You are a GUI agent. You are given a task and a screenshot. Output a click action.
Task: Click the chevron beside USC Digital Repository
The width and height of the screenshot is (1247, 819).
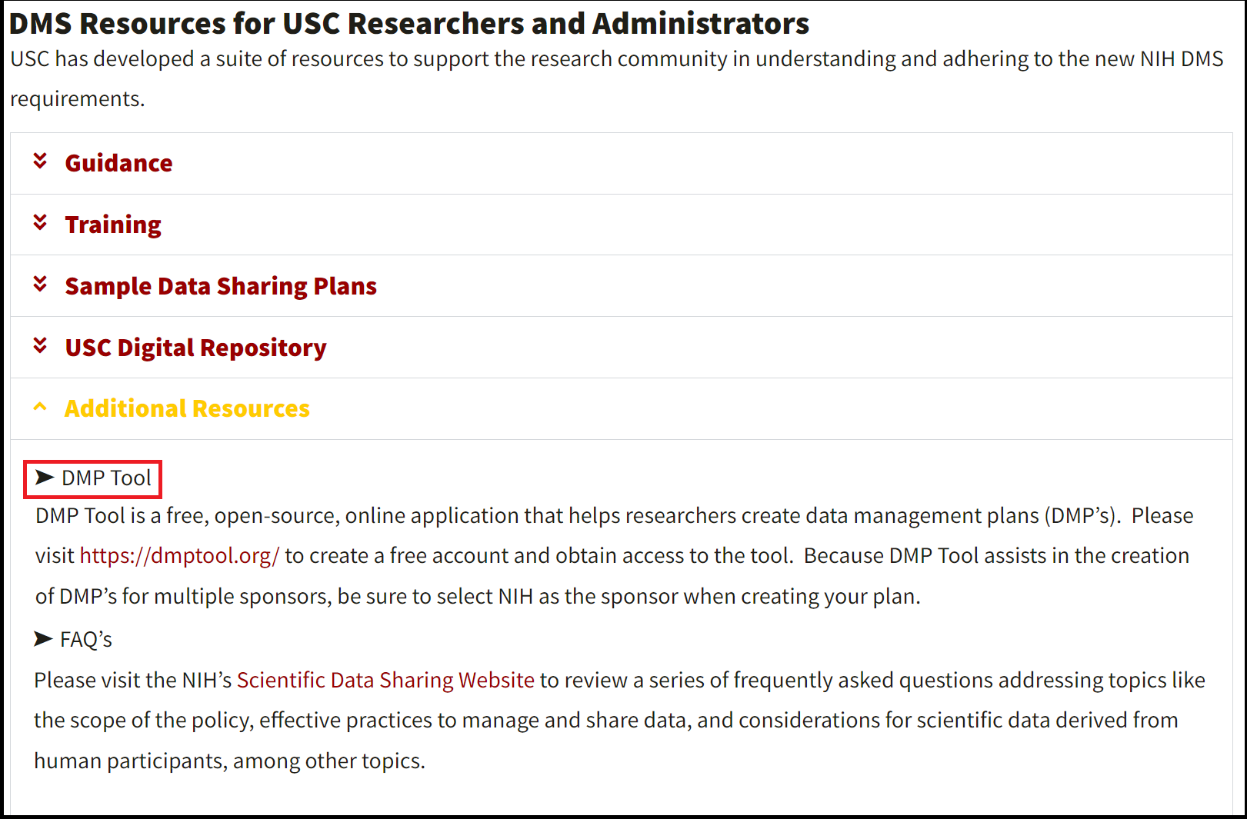39,346
